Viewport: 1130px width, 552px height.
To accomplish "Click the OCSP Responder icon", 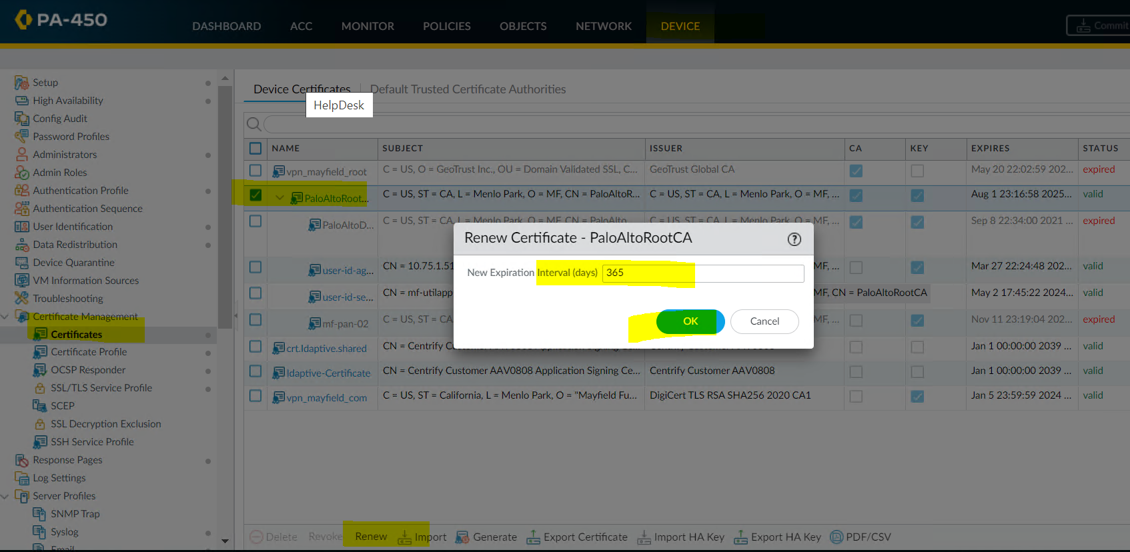I will point(39,370).
